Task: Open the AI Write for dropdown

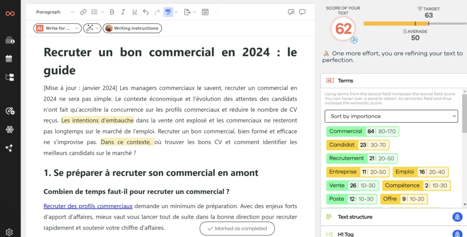Action: pos(57,28)
